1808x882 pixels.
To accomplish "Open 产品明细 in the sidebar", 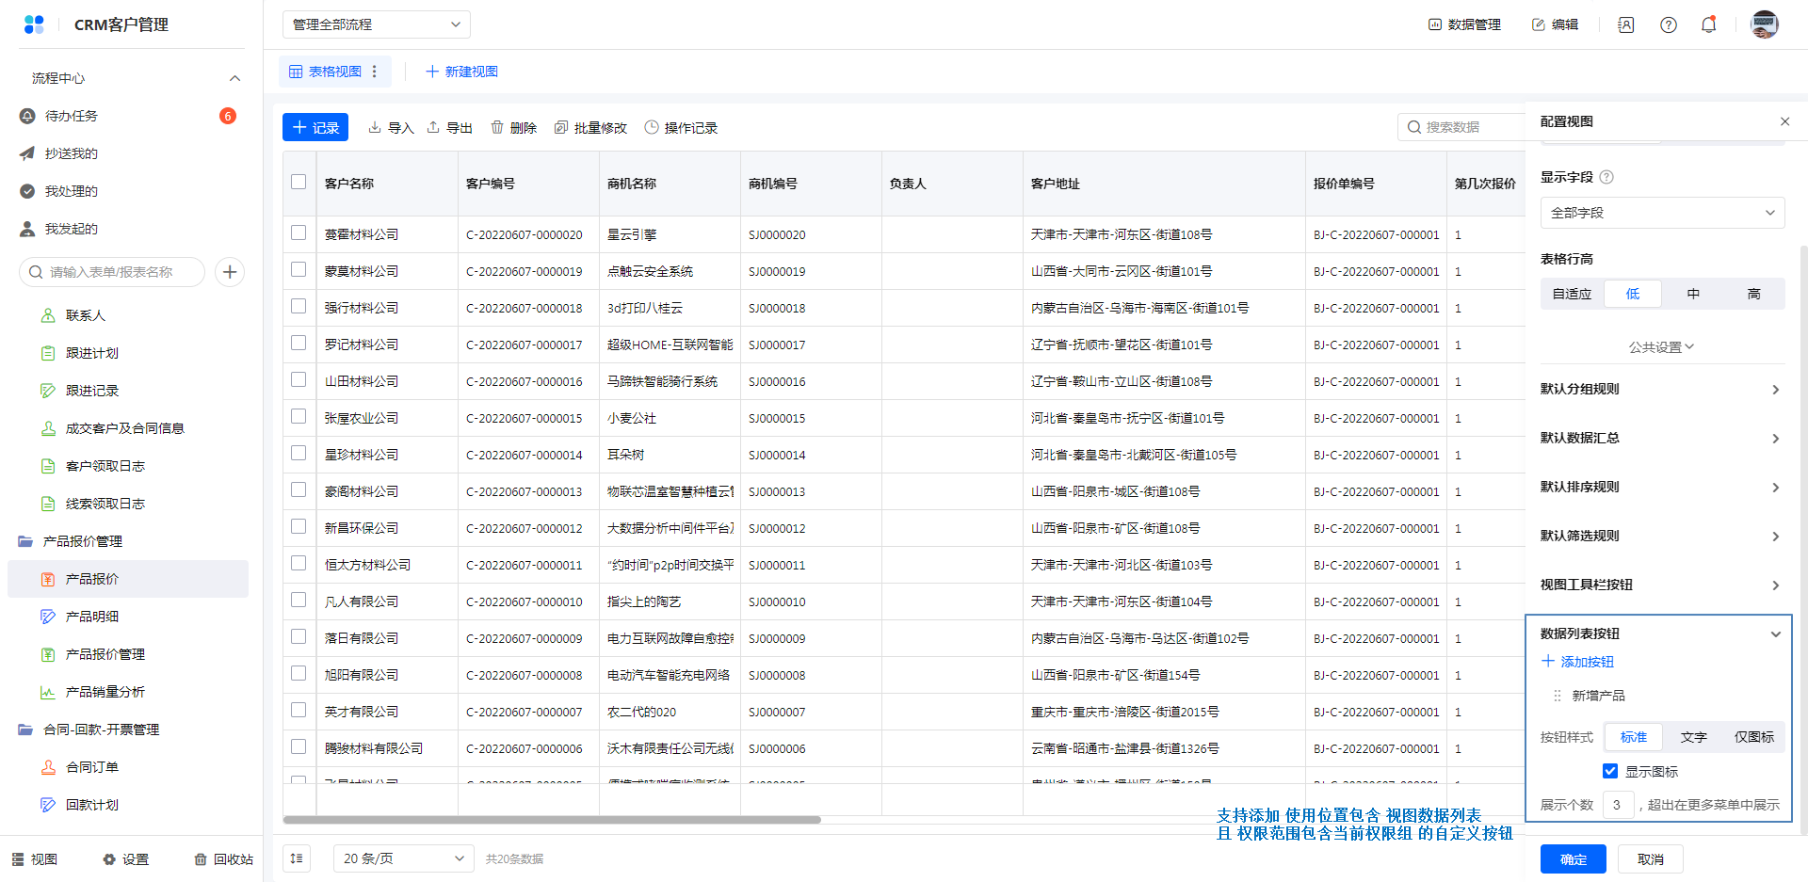I will coord(92,617).
